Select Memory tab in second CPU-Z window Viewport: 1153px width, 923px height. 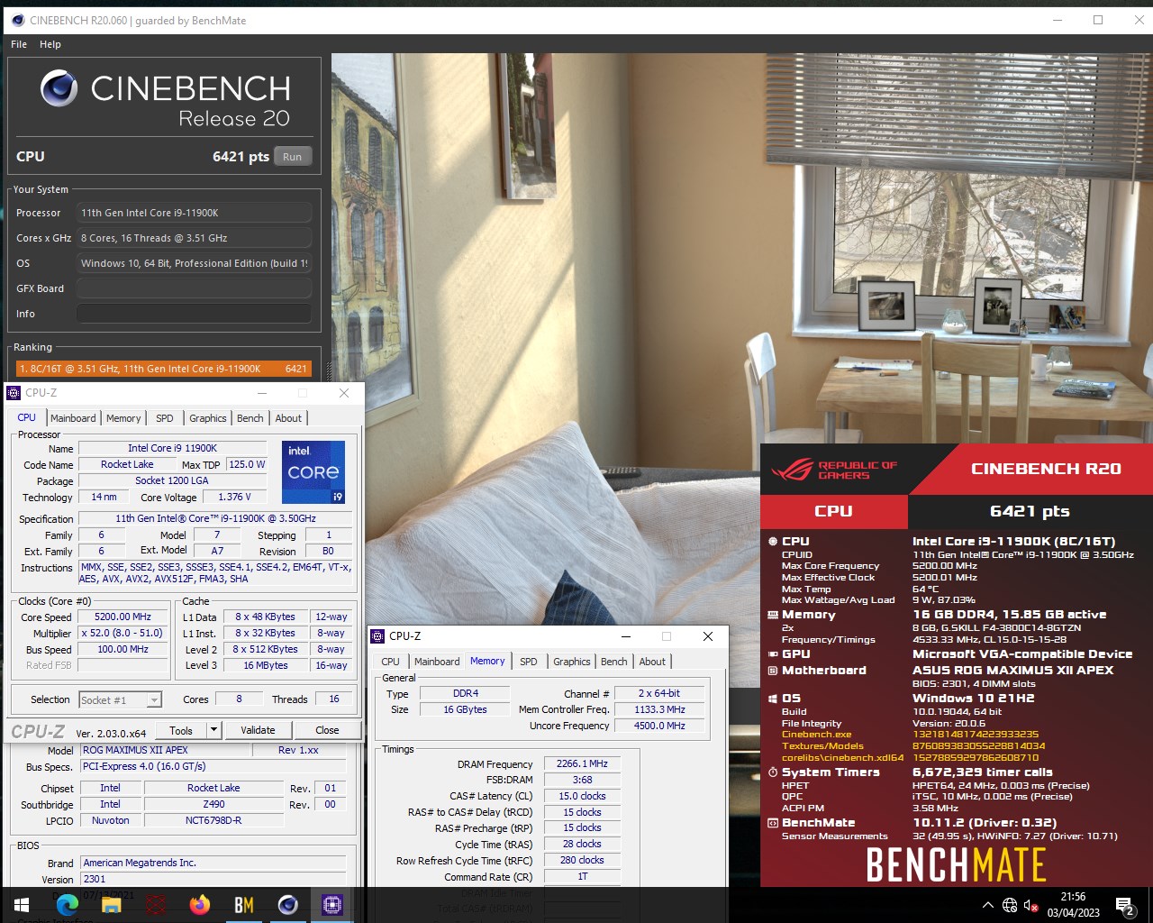487,661
